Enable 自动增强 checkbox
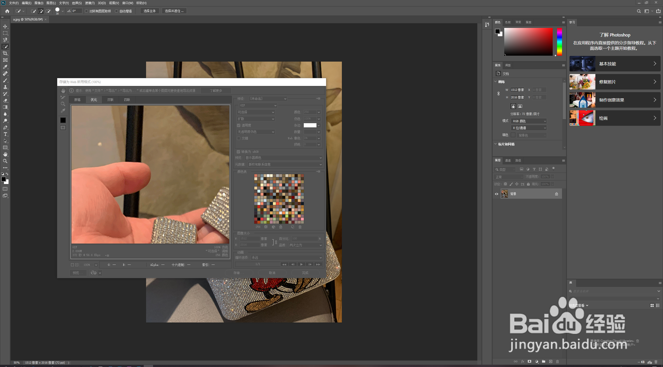This screenshot has height=367, width=663. pyautogui.click(x=117, y=11)
